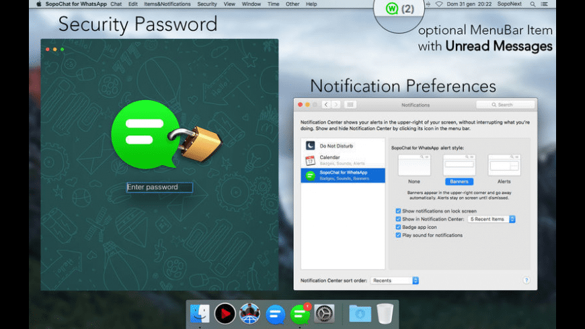Open the Downloads folder in dock
The image size is (585, 329).
pyautogui.click(x=360, y=314)
